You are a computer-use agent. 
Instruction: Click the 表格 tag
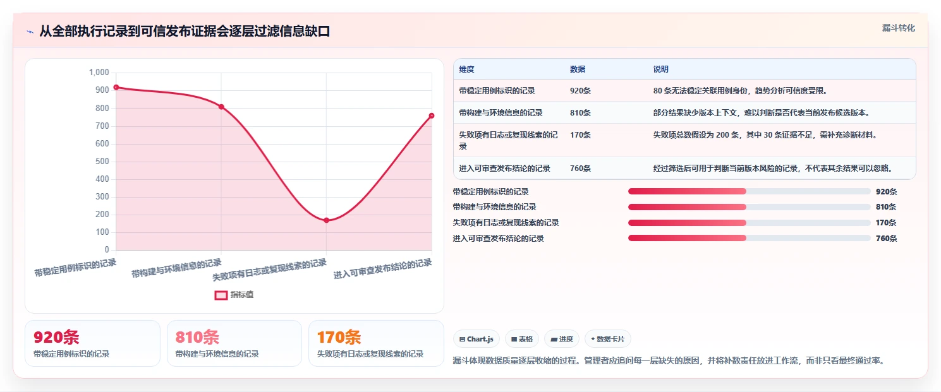tap(522, 339)
